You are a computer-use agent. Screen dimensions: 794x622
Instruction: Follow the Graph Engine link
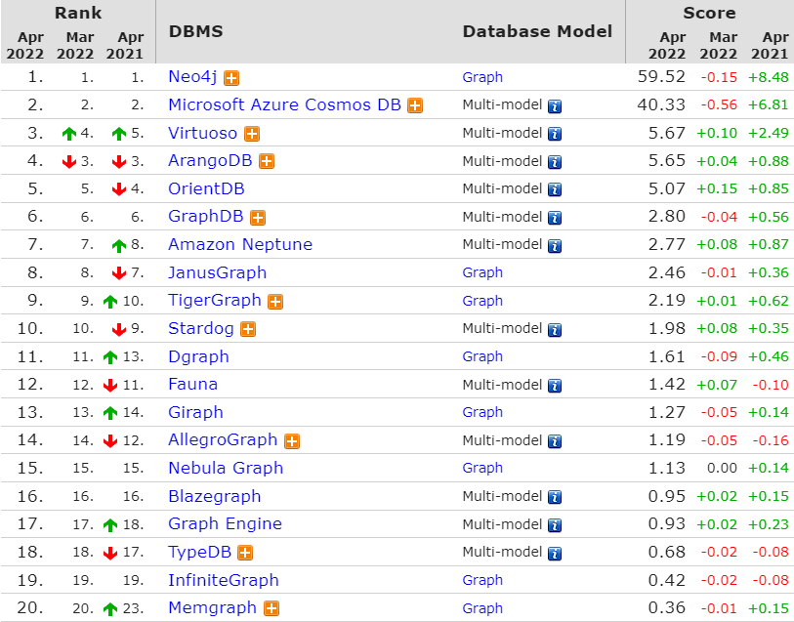[225, 523]
